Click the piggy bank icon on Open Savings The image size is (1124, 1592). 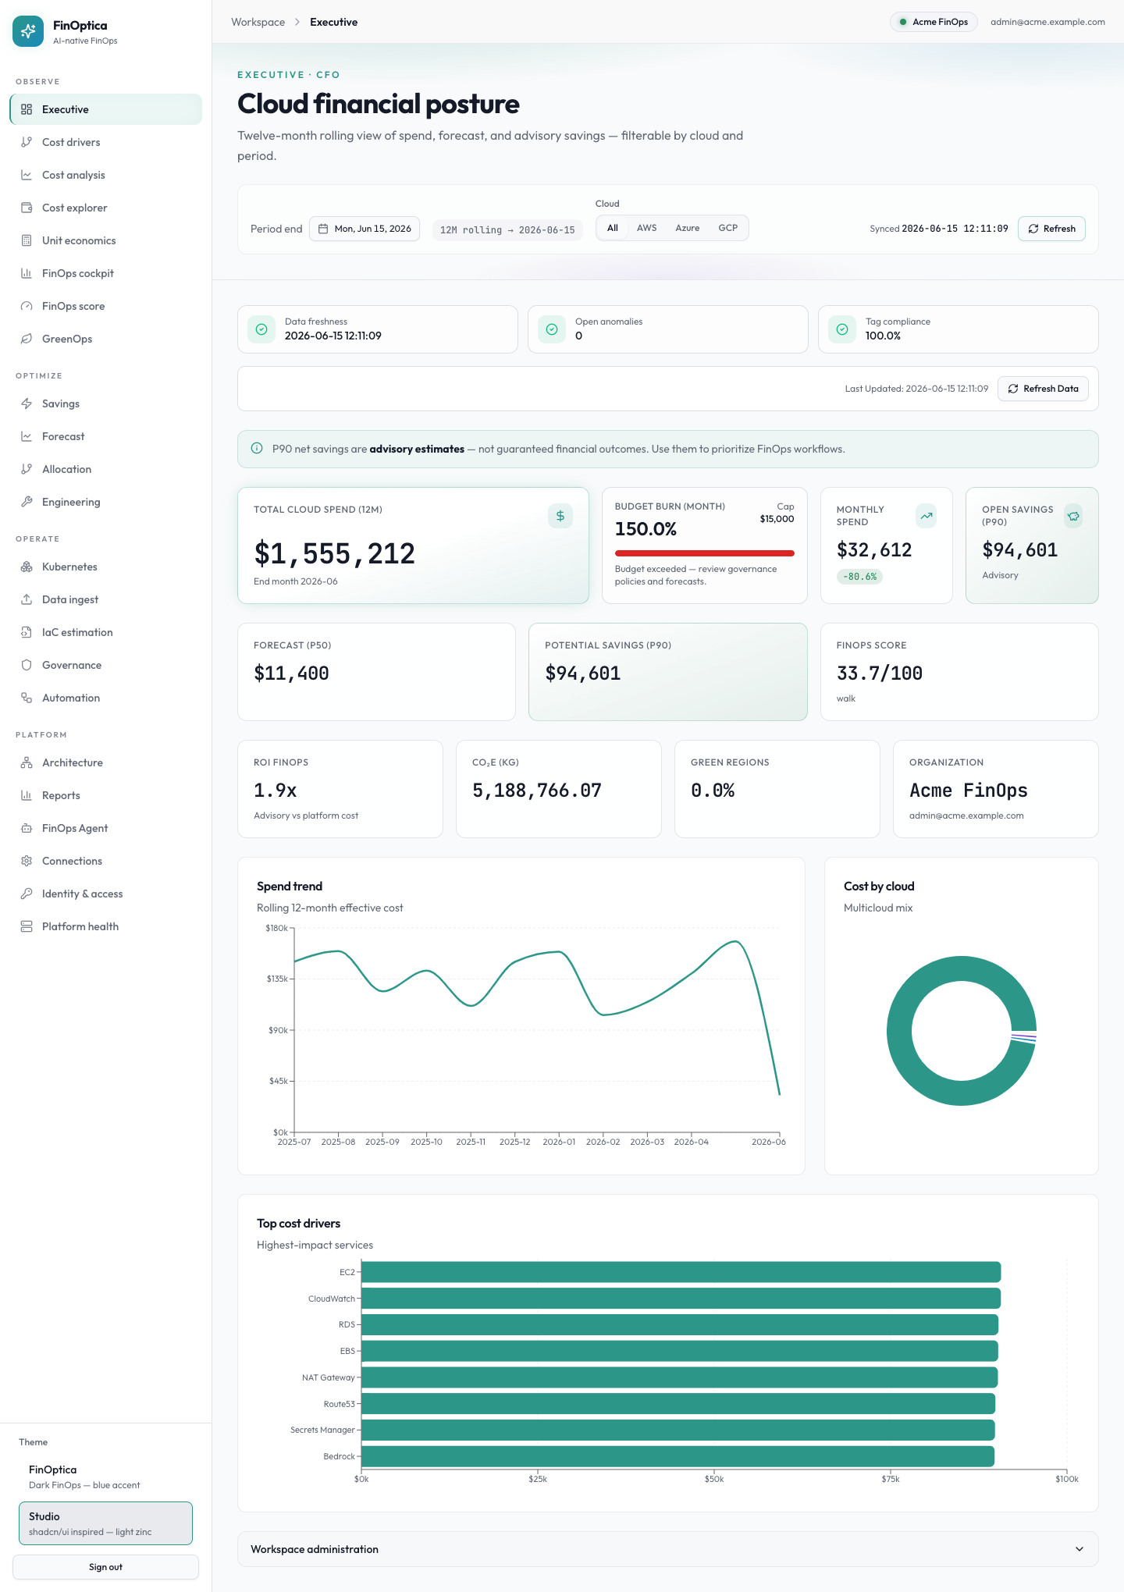(1074, 516)
